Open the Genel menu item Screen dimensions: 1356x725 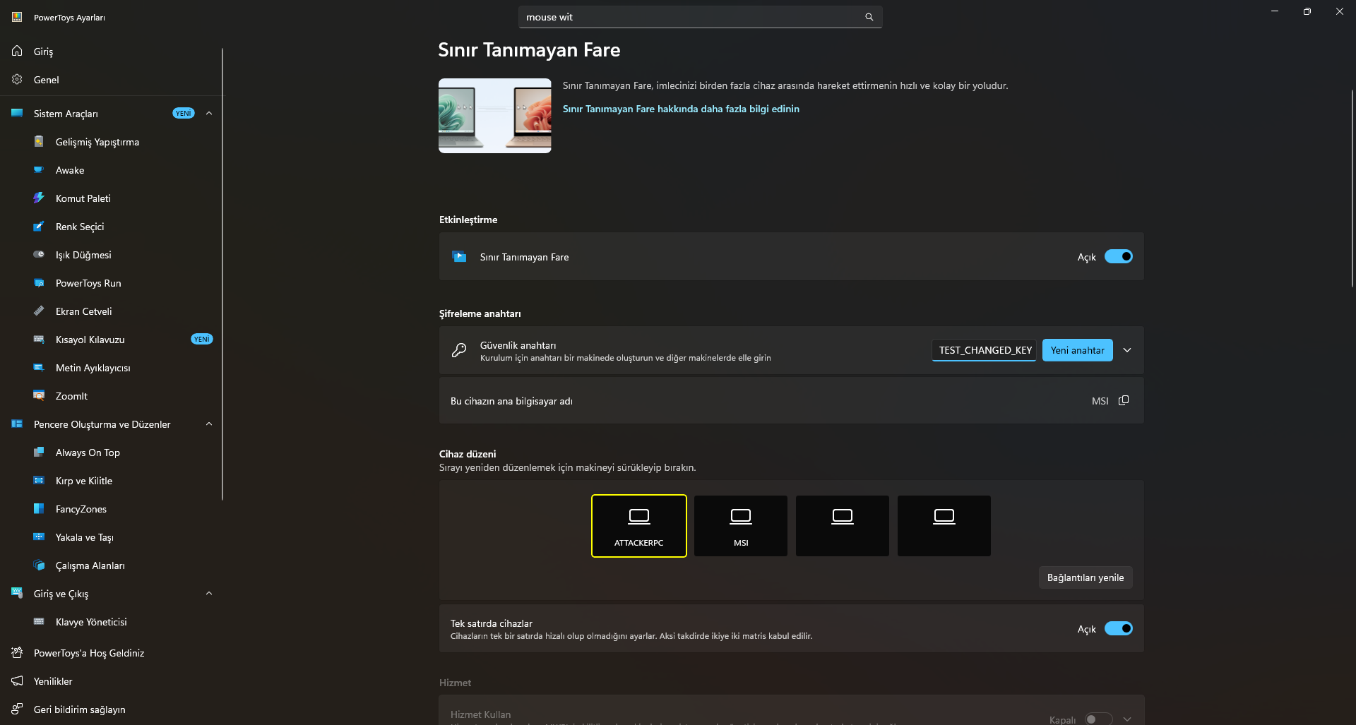[x=112, y=79]
